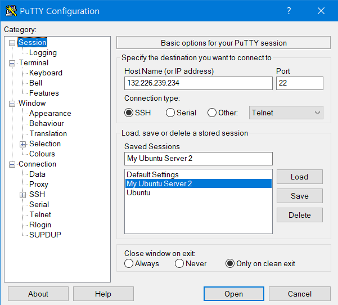338x305 pixels.
Task: Collapse the Session tree node
Action: point(12,43)
